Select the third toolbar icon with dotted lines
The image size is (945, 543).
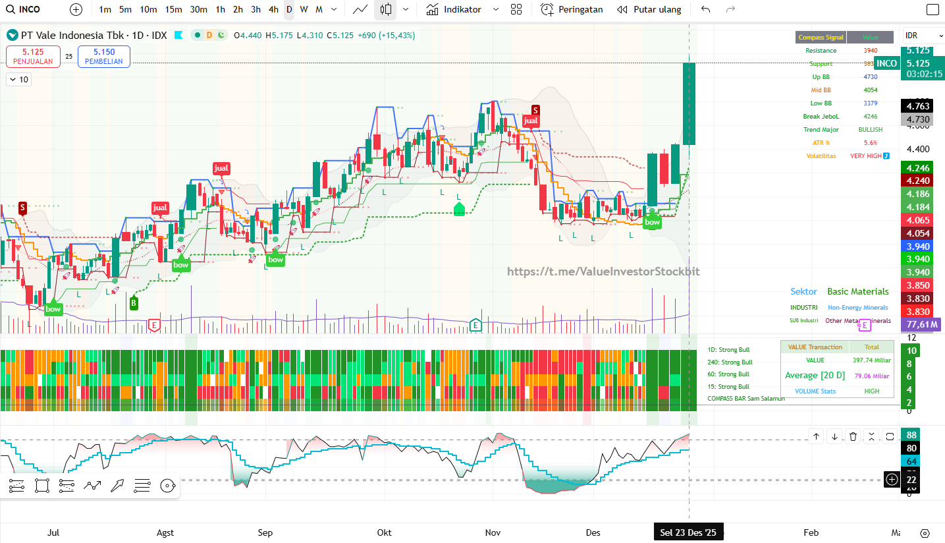point(67,486)
